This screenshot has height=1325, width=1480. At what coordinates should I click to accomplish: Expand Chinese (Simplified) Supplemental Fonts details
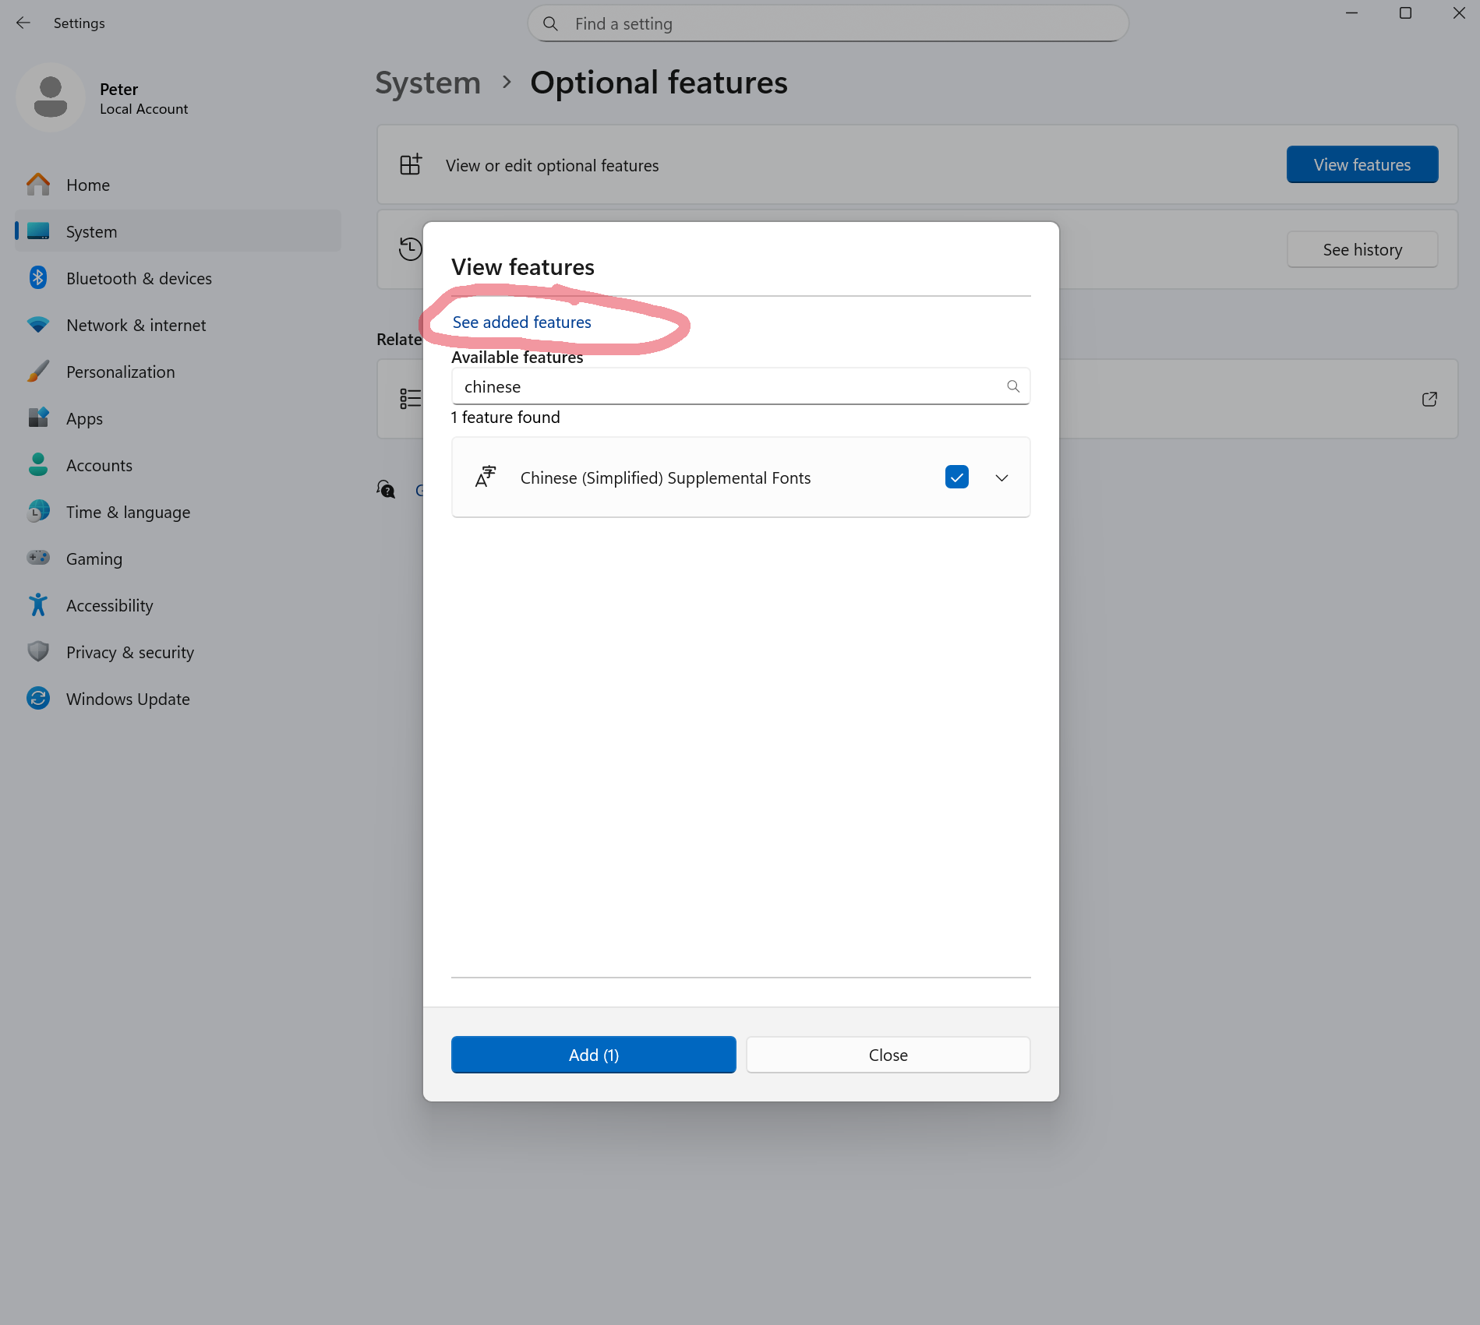pyautogui.click(x=1001, y=477)
